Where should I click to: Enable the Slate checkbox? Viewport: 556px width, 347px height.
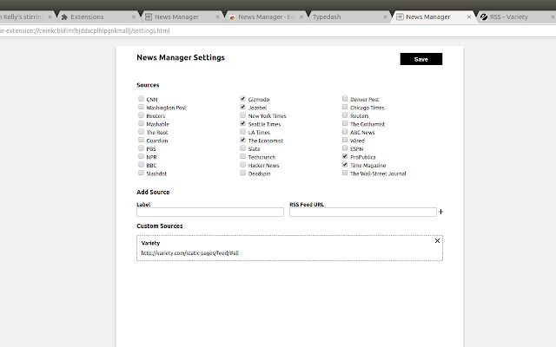point(243,148)
